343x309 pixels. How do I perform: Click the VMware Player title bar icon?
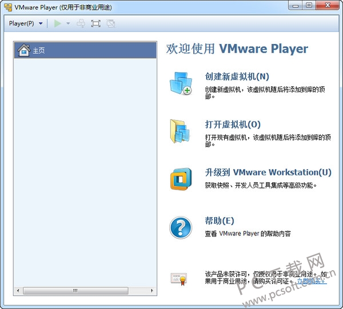click(x=8, y=7)
